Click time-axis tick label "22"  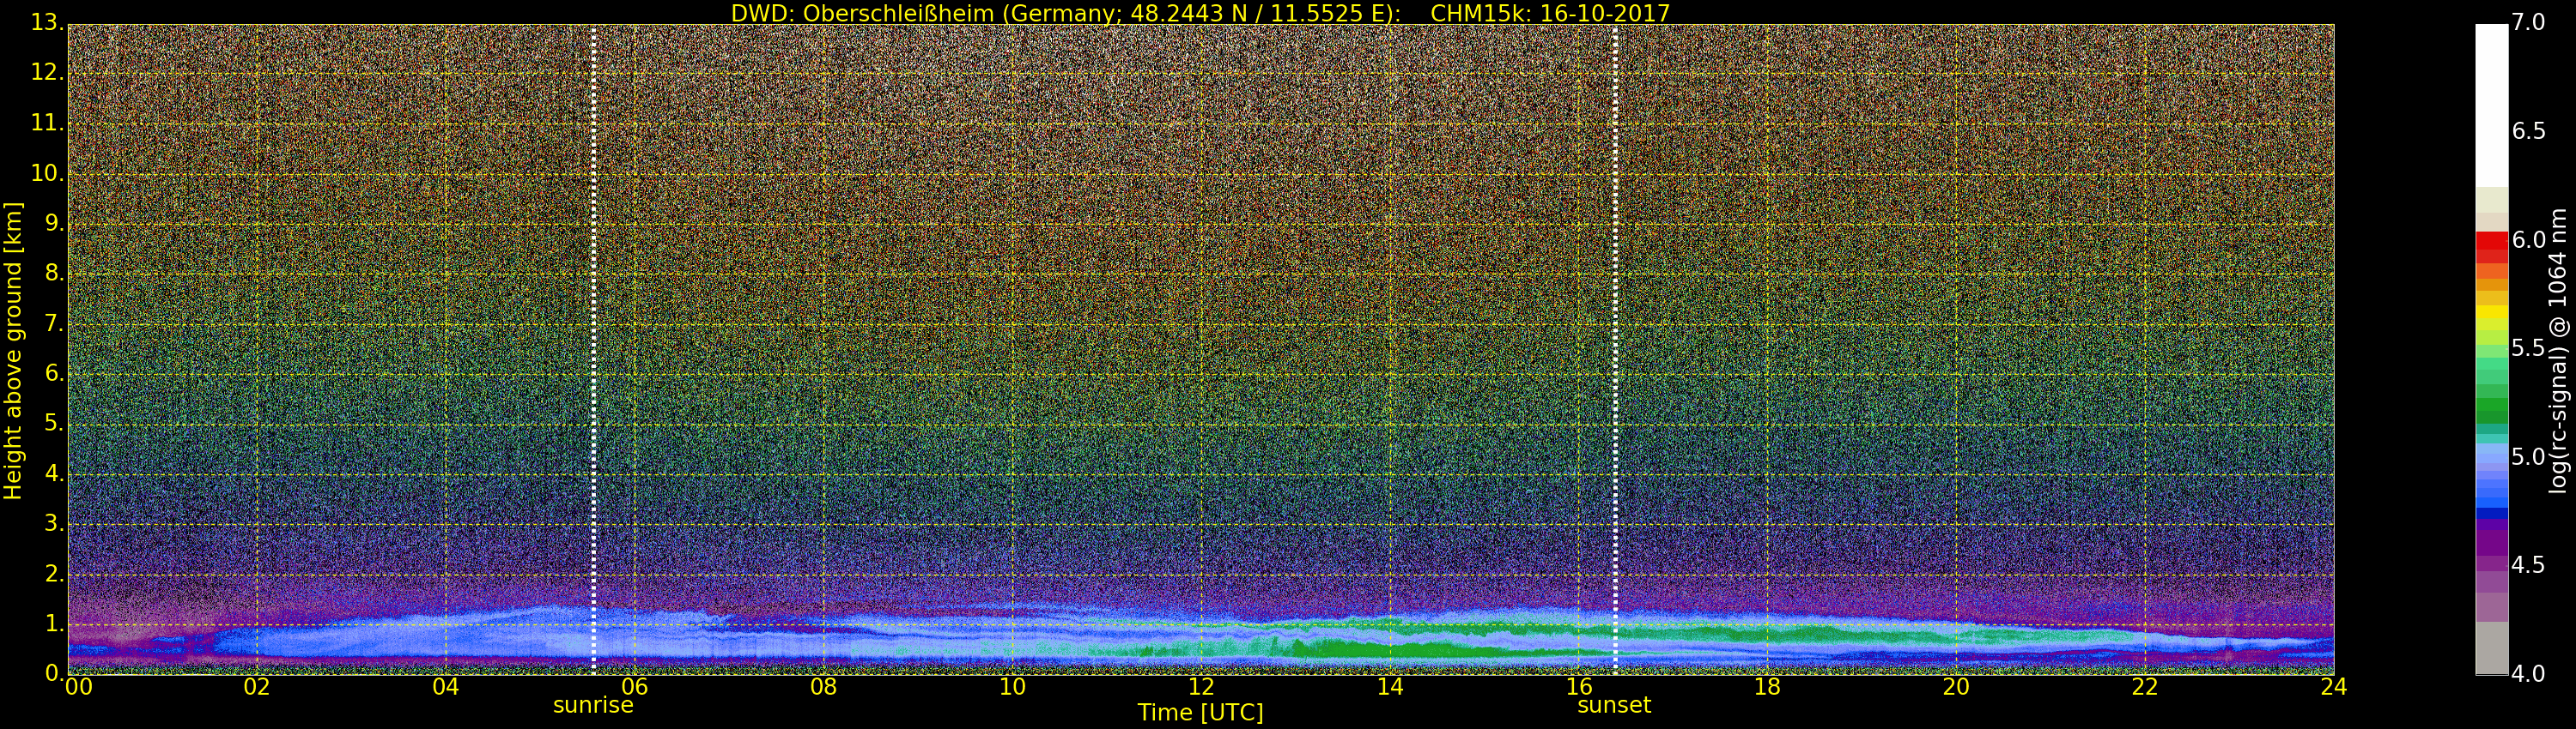[2145, 686]
